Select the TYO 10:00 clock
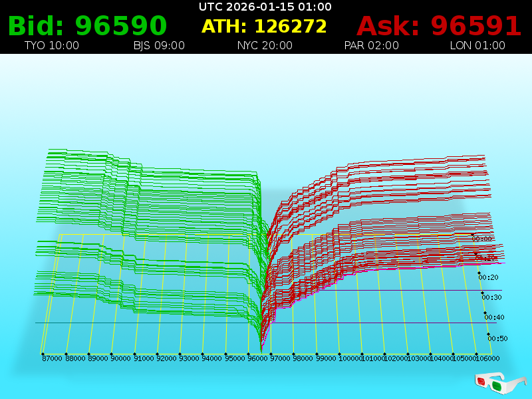Viewport: 532px width, 399px height. click(51, 46)
